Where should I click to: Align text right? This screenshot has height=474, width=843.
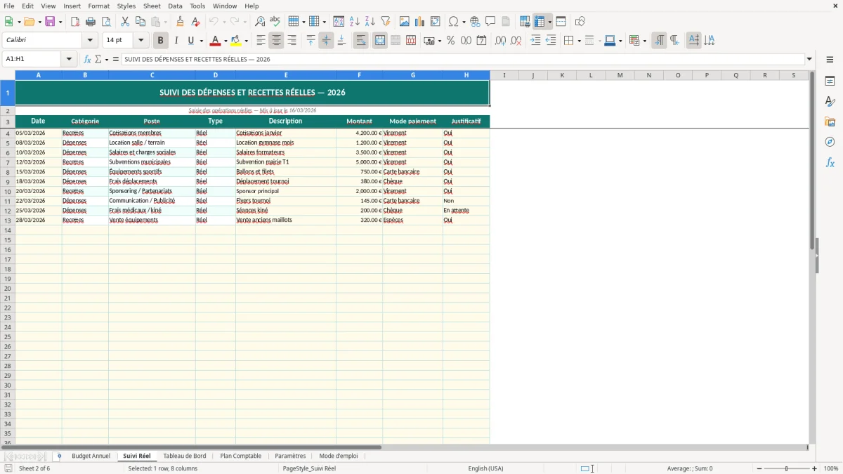tap(292, 41)
